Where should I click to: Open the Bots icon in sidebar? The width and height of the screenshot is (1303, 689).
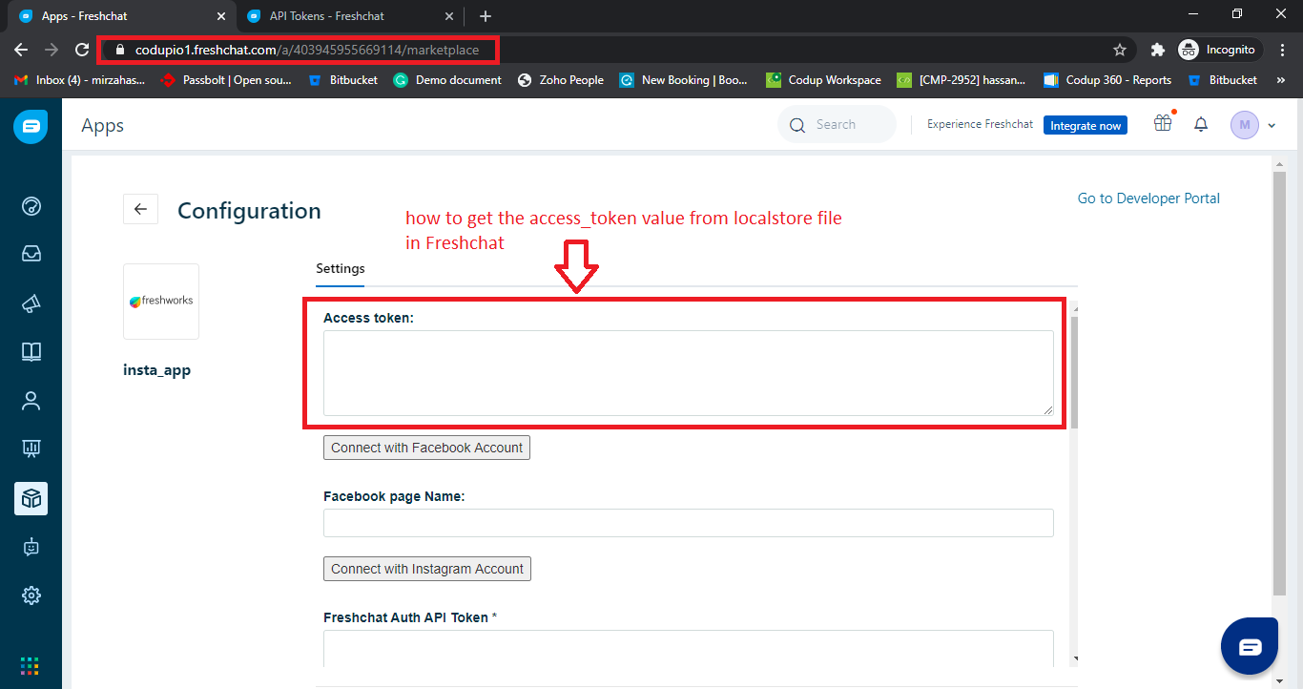pos(31,547)
